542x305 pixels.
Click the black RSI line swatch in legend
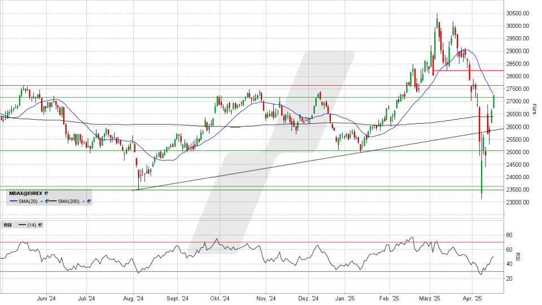pos(22,225)
